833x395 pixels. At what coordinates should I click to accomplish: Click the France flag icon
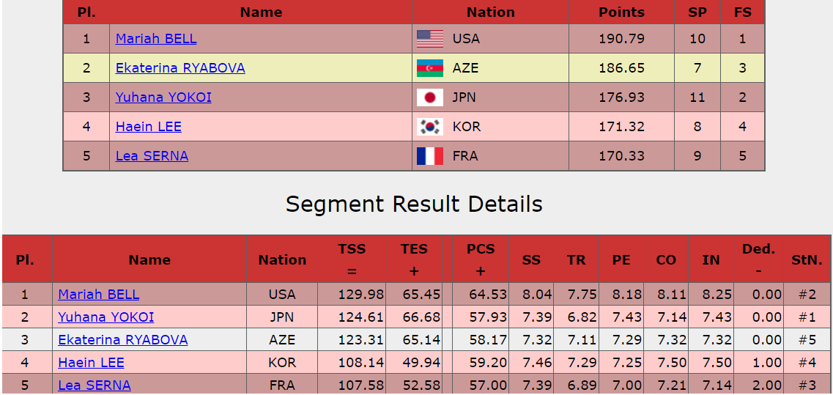click(x=430, y=156)
